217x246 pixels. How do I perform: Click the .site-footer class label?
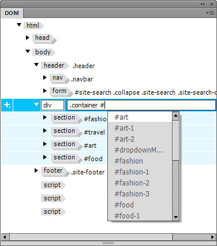pos(88,172)
